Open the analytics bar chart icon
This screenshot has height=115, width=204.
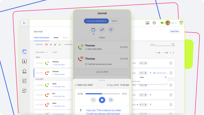point(147,23)
